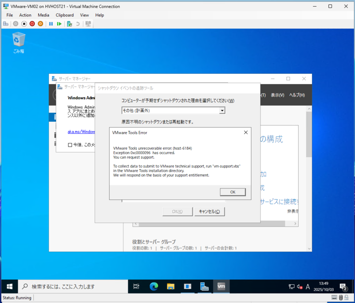The image size is (355, 303).
Task: Close the VMware Tools Error dialog
Action: [246, 132]
